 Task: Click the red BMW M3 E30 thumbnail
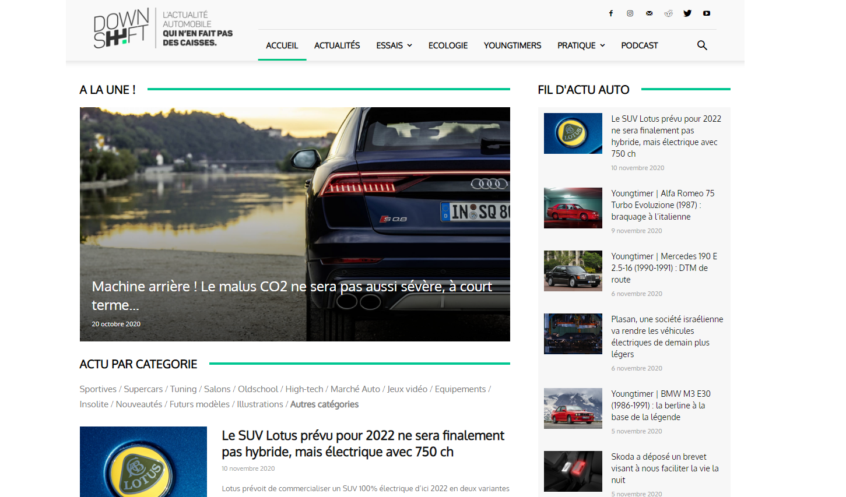point(573,408)
